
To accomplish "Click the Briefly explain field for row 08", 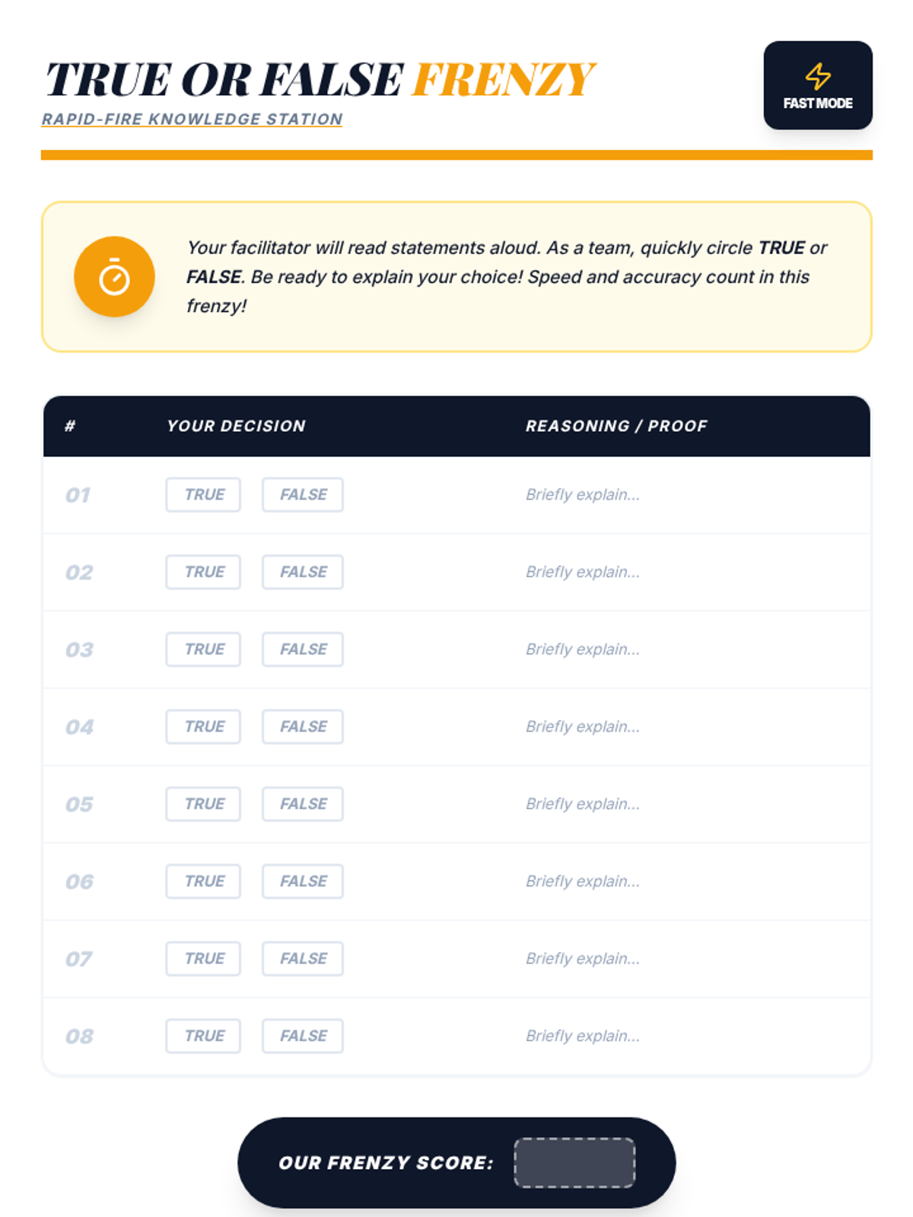I will click(685, 1036).
